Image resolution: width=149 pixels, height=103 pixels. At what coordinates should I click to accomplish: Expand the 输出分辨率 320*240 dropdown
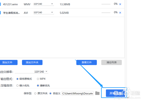[32, 72]
